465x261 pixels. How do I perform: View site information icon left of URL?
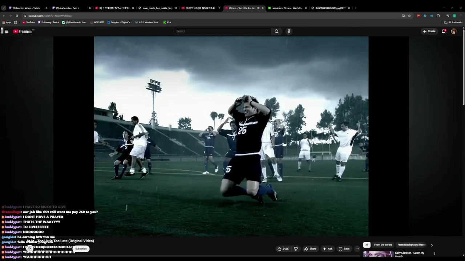(x=25, y=16)
